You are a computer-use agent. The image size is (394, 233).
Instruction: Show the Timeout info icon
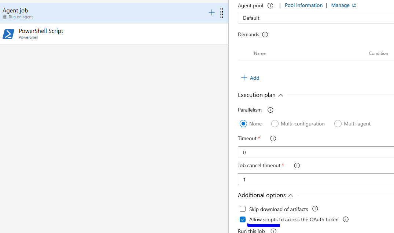(273, 138)
